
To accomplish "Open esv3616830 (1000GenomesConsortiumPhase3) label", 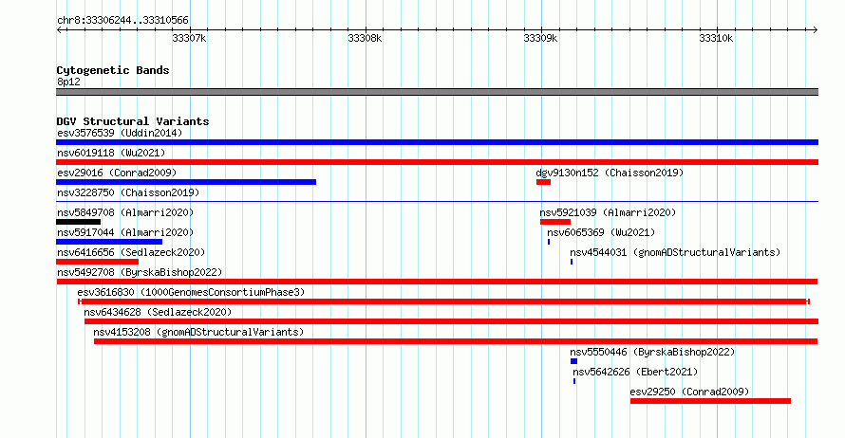I will pyautogui.click(x=191, y=292).
